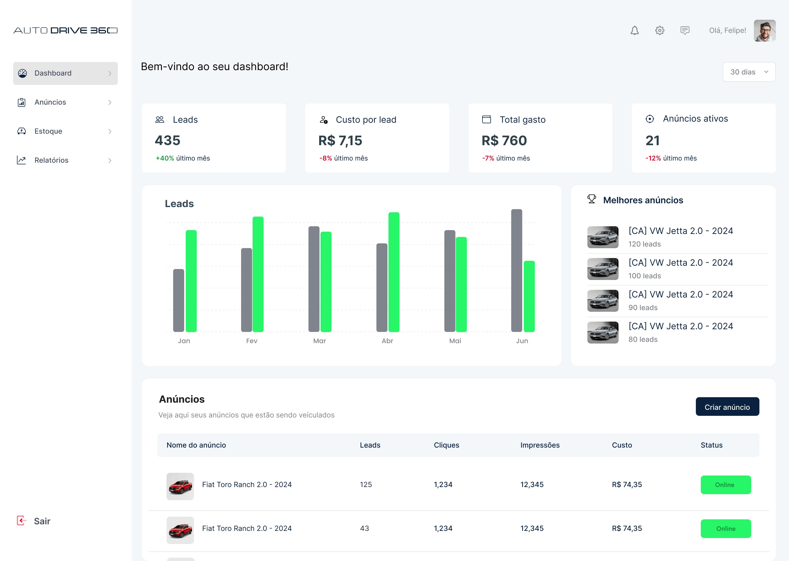Screen dimensions: 789x561
Task: Click the Estoque icon in the sidebar
Action: (21, 131)
